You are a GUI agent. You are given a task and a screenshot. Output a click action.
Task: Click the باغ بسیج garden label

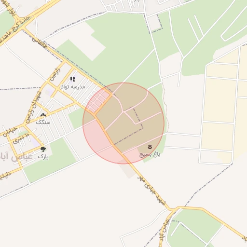point(150,154)
